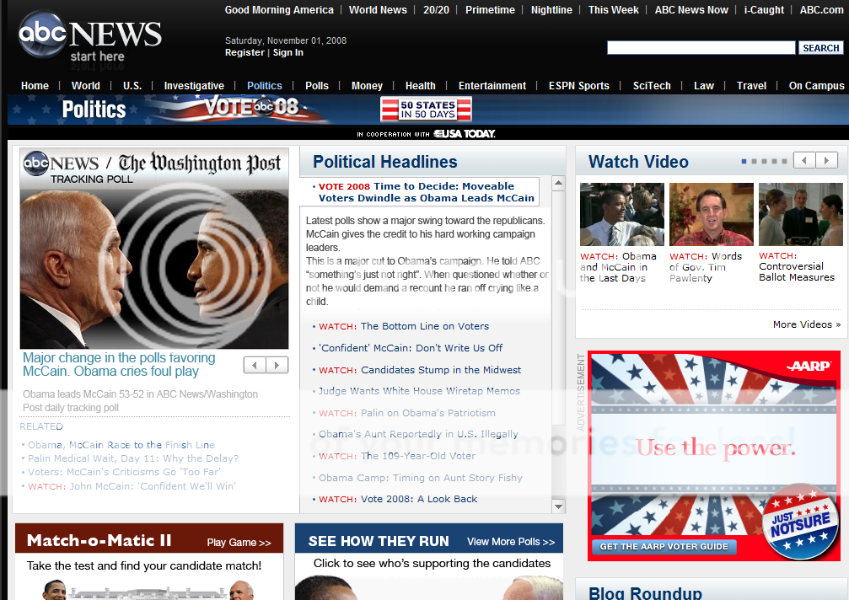Screen dimensions: 849x600
Task: Go to the Money section
Action: (x=367, y=85)
